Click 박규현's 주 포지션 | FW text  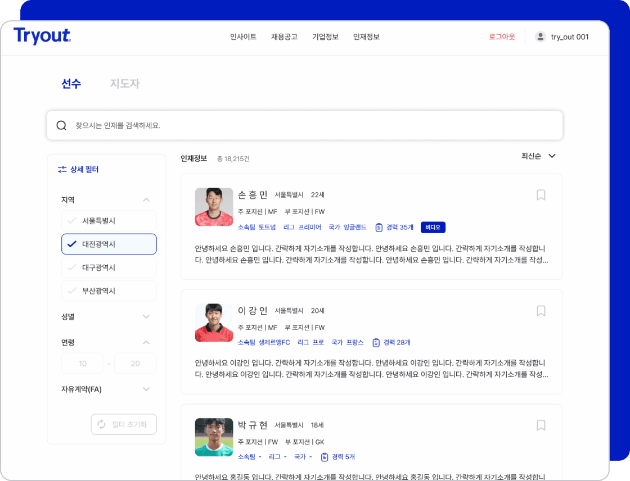click(x=258, y=442)
